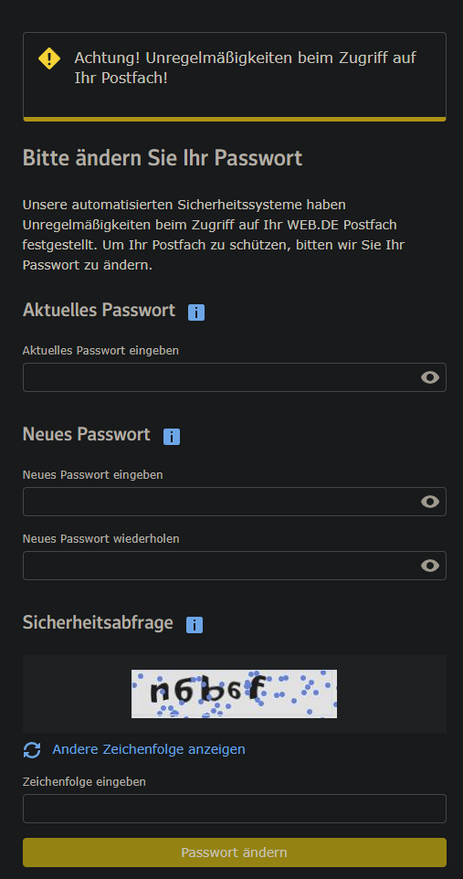Toggle visibility of Neues Passwort eingeben field
The image size is (463, 879).
click(x=430, y=502)
